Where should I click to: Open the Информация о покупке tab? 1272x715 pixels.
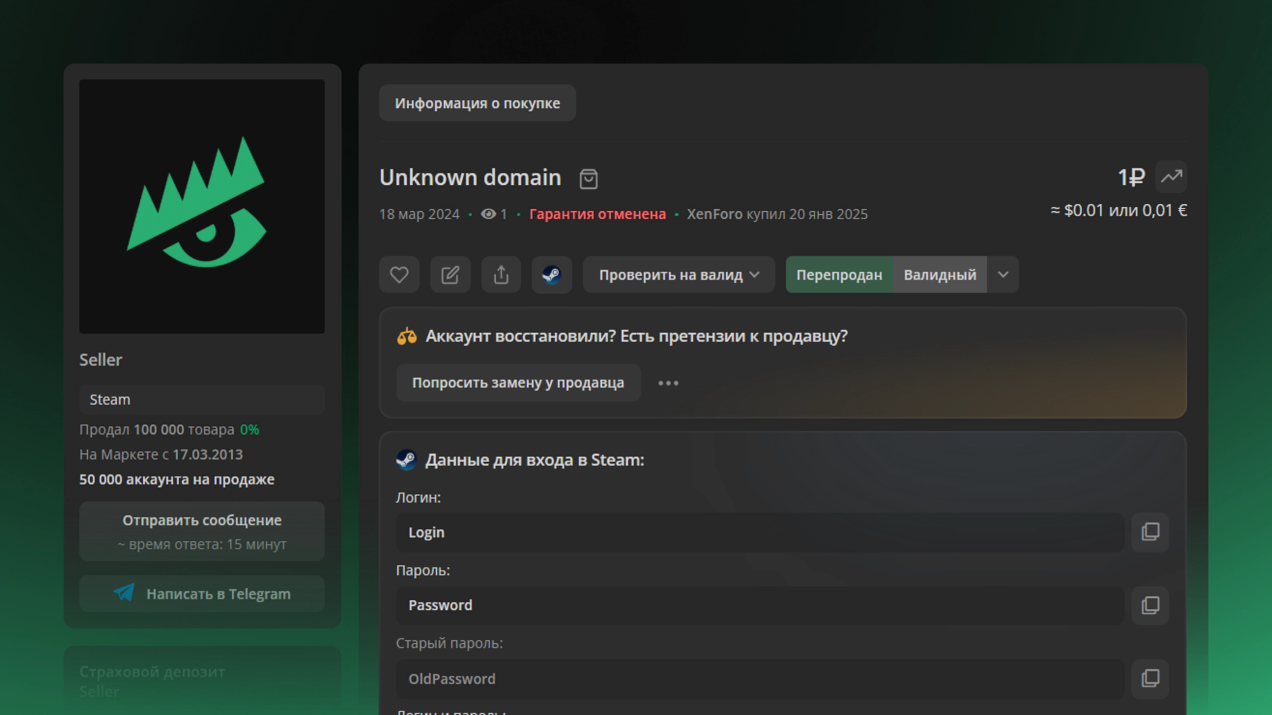[x=477, y=103]
